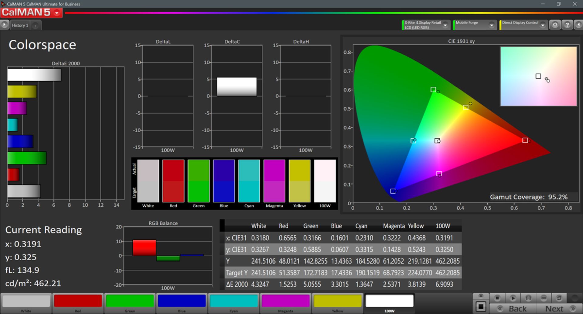Click the refresh cycle icon

pos(559,298)
